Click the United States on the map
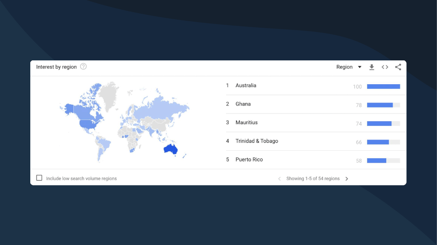The image size is (437, 245). click(x=90, y=124)
